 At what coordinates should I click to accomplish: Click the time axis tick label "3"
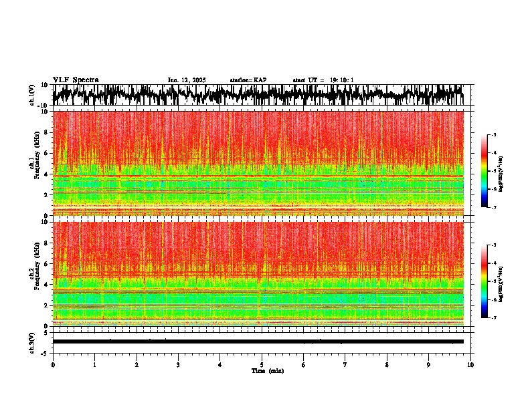tap(178, 365)
